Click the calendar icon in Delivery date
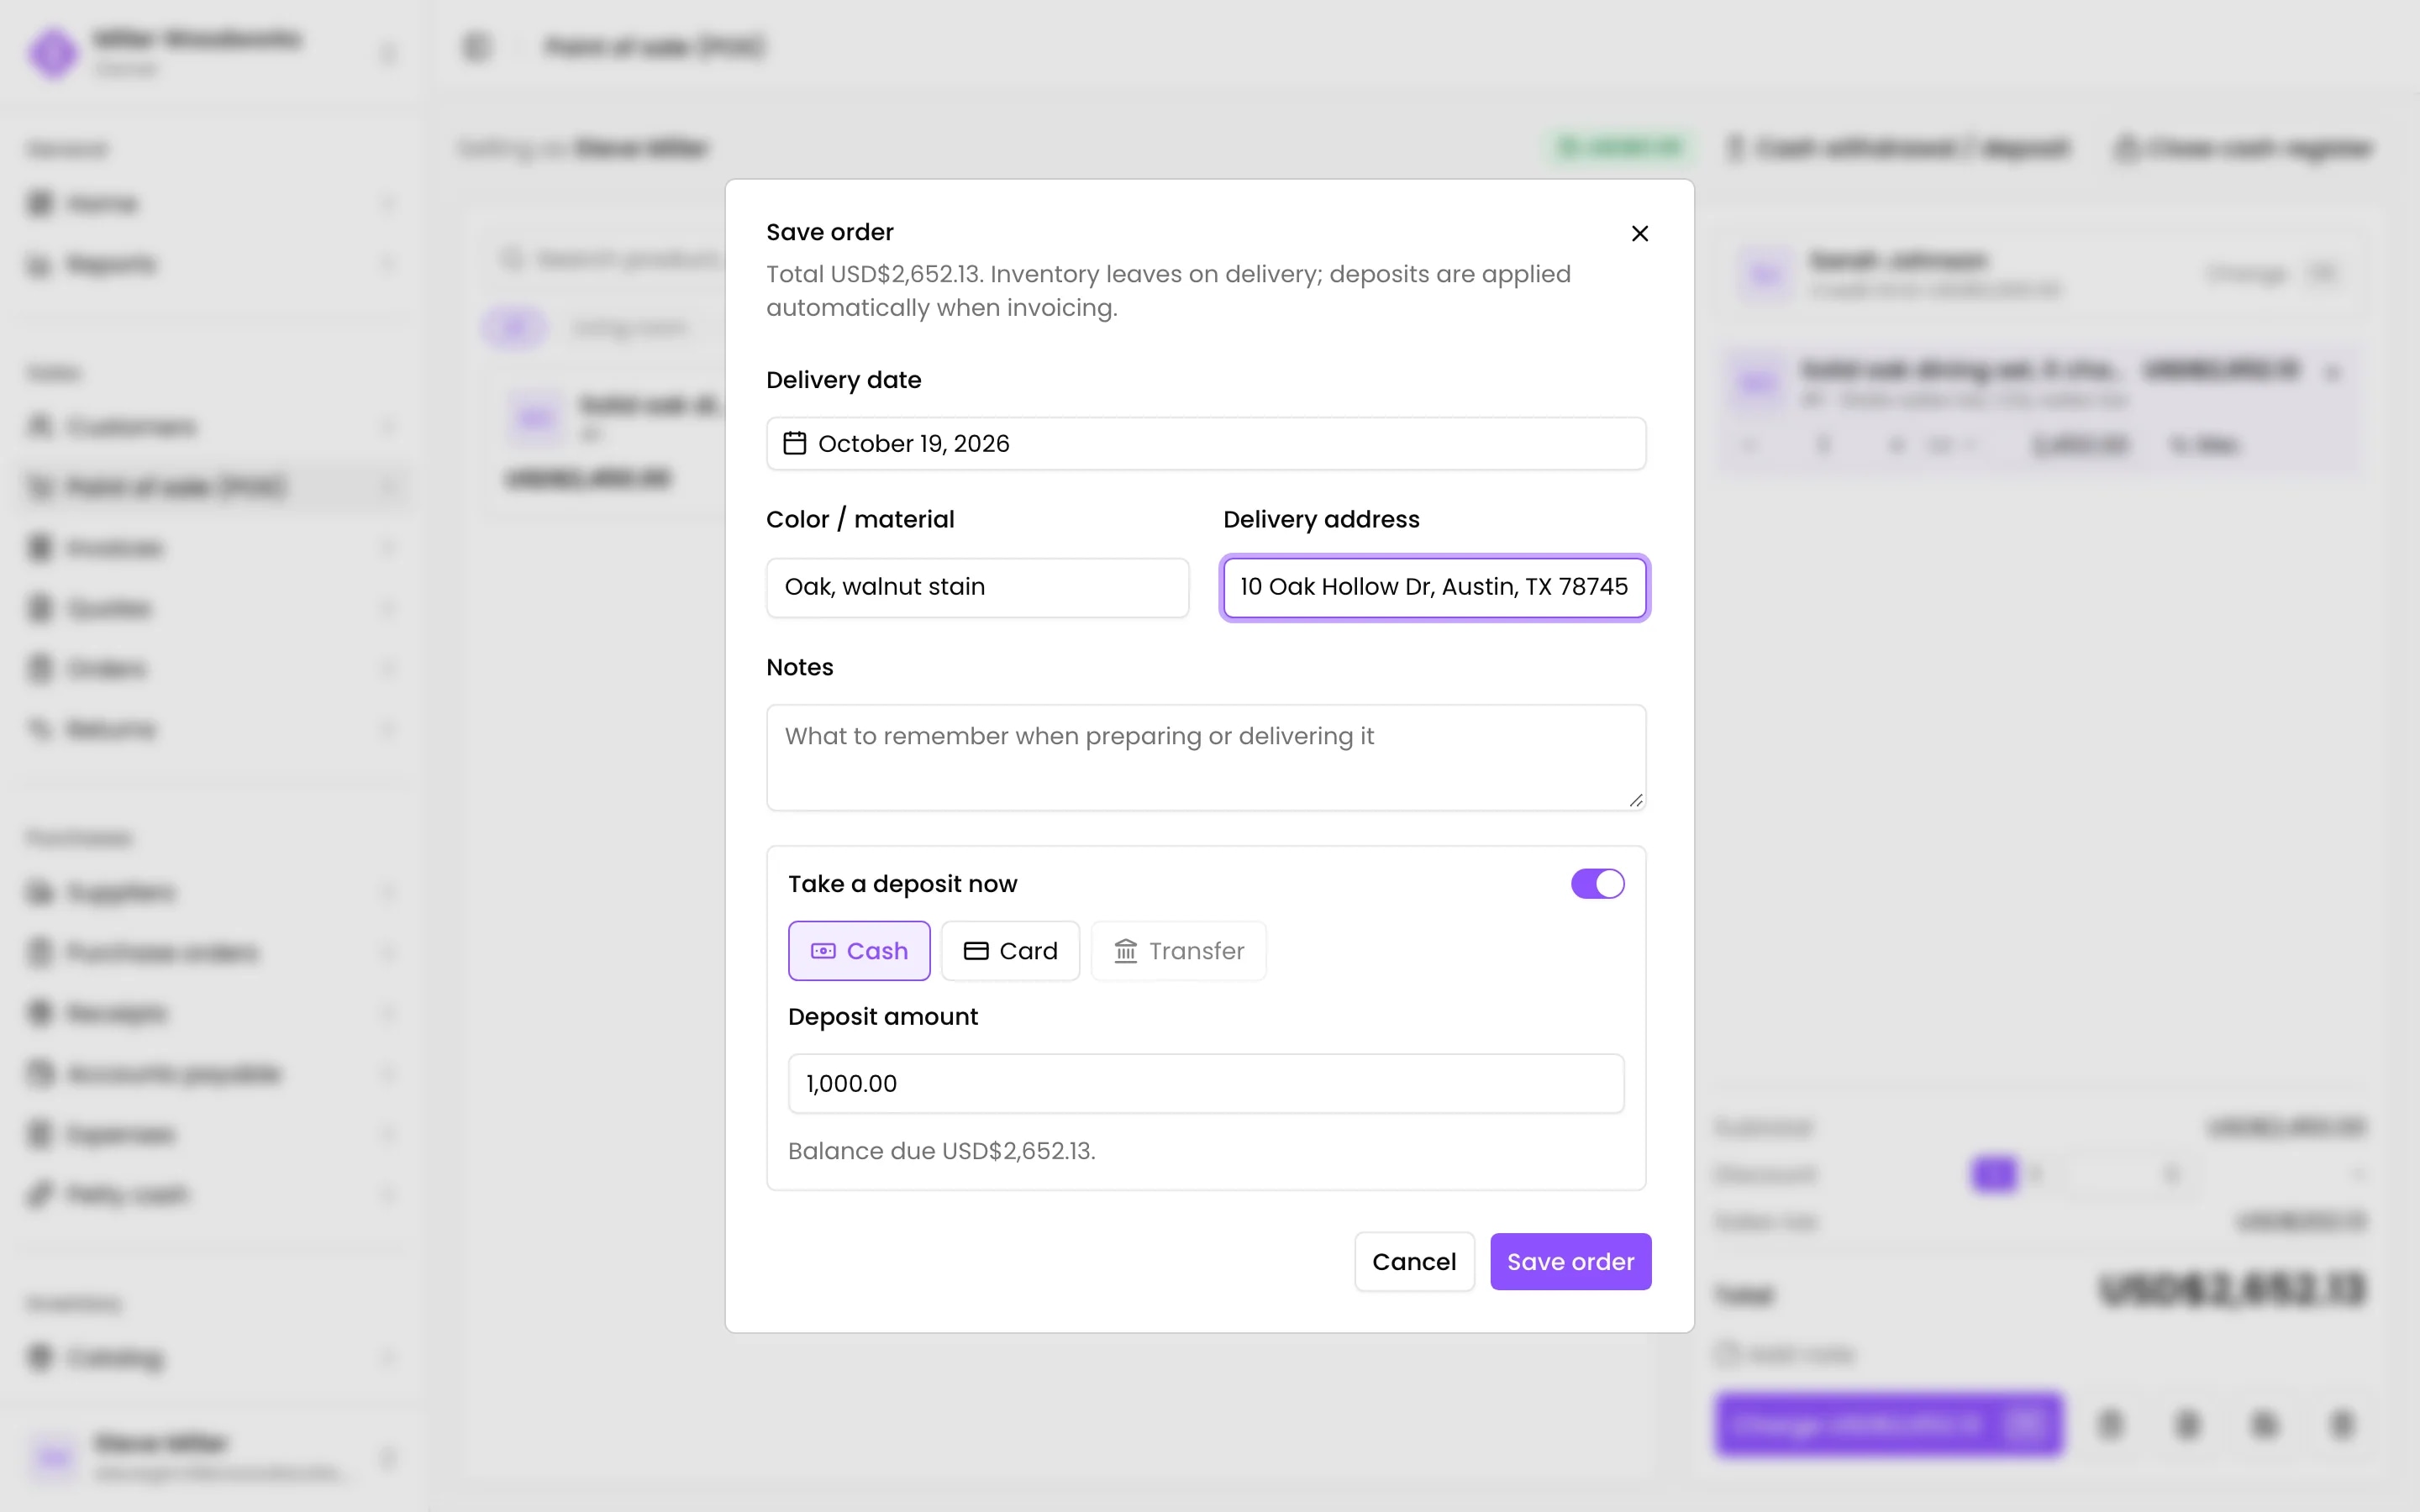The height and width of the screenshot is (1512, 2420). tap(795, 443)
